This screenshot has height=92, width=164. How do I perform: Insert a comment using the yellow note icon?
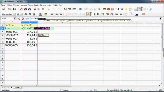tap(126, 9)
